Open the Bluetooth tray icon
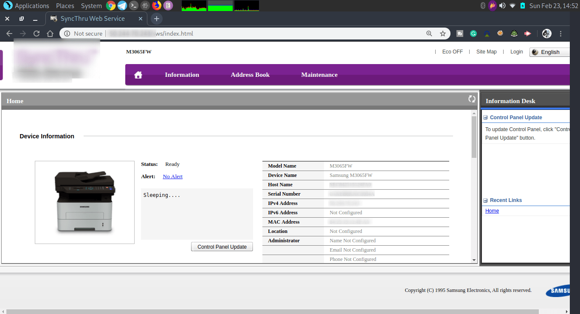Viewport: 580px width, 314px height. coord(483,6)
